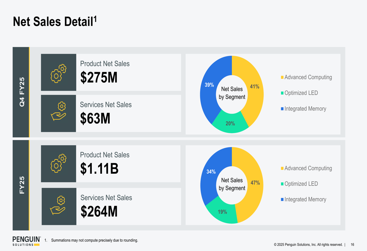Select the 39% blue donut segment
367x251 pixels.
click(209, 85)
